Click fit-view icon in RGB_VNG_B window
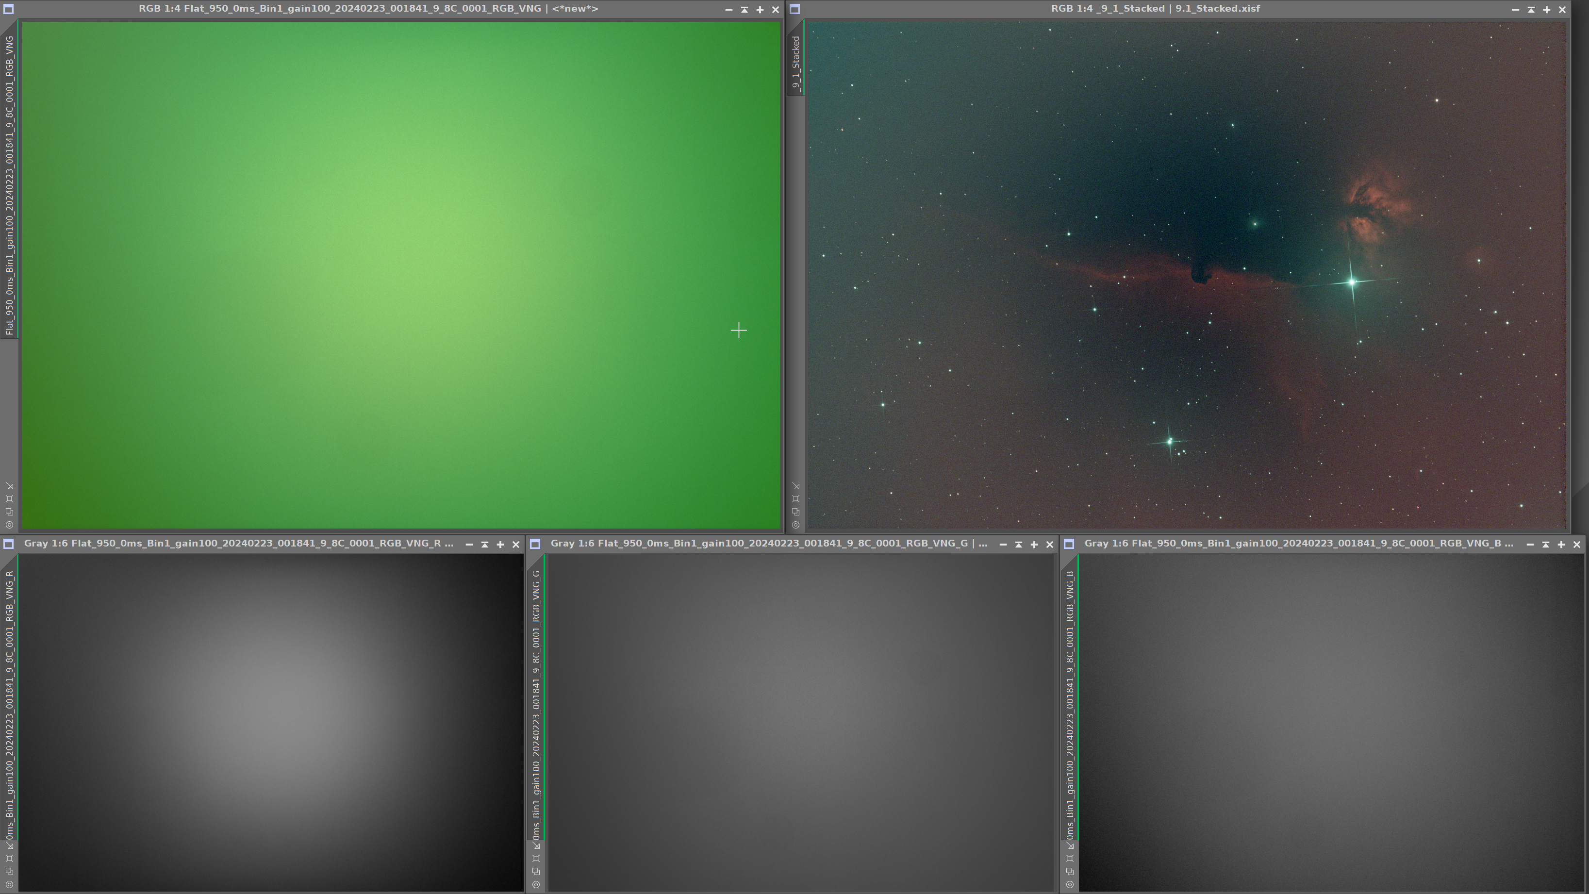Screen dimensions: 1589x894 (1070, 858)
